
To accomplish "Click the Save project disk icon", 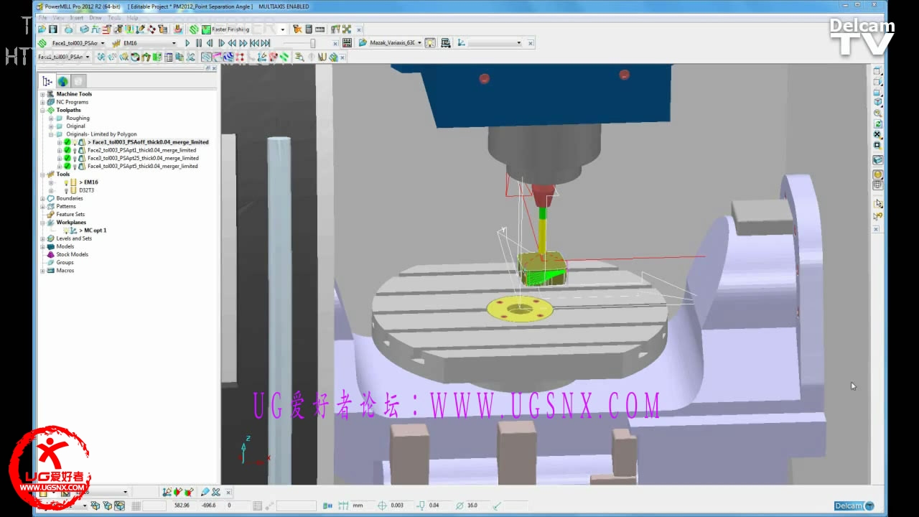I will tap(52, 29).
